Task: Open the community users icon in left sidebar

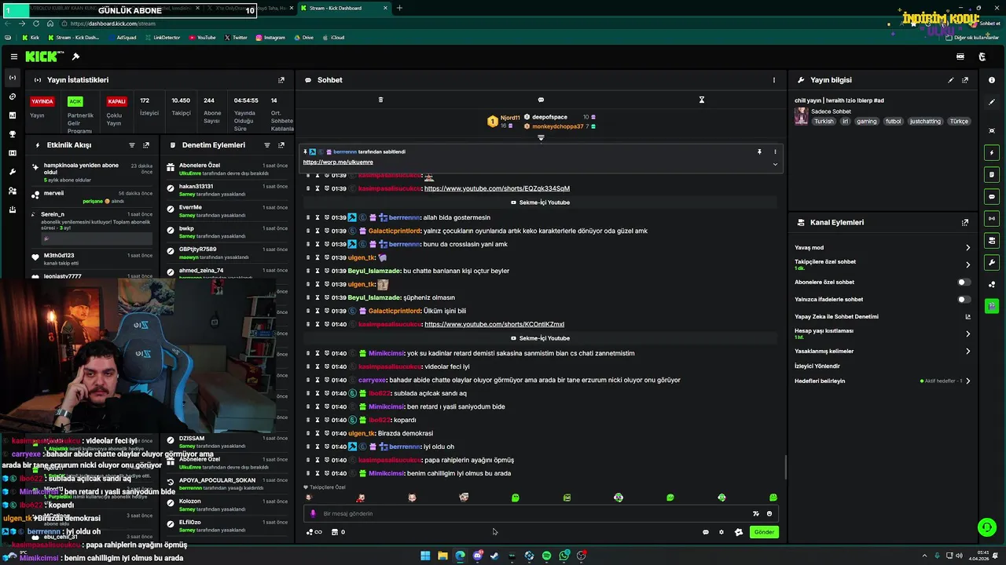Action: 12,191
